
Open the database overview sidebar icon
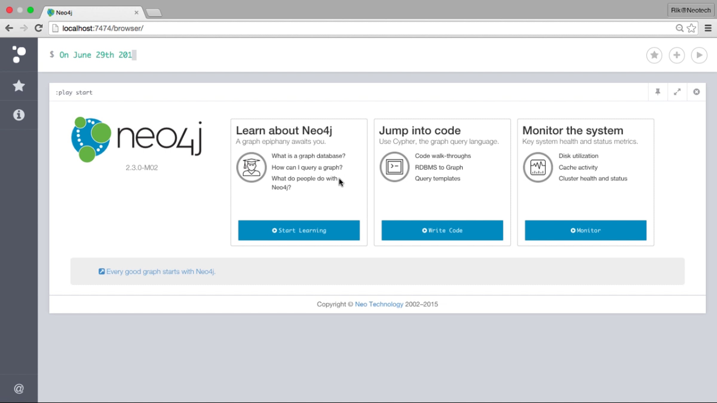(x=19, y=55)
